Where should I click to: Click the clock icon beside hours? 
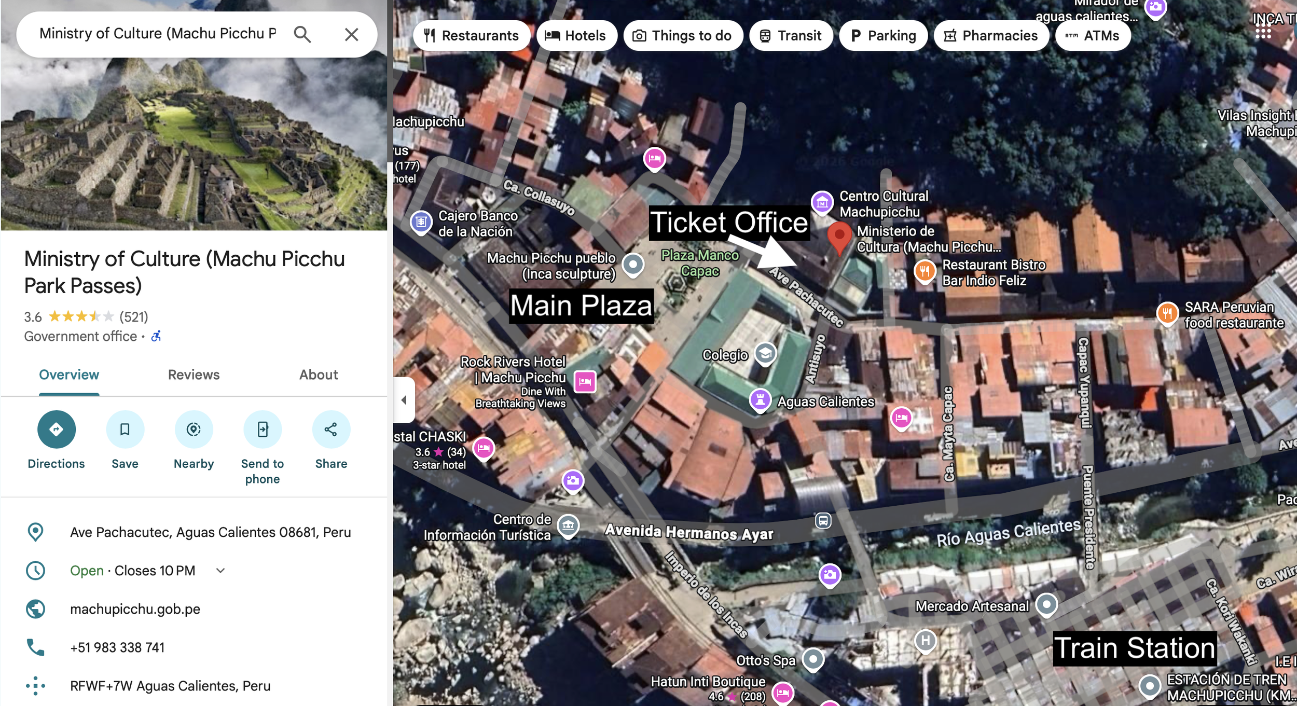[x=35, y=571]
